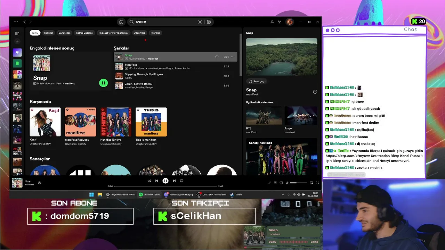
Task: Open the green bookmark Episodes tile
Action: pos(17,64)
